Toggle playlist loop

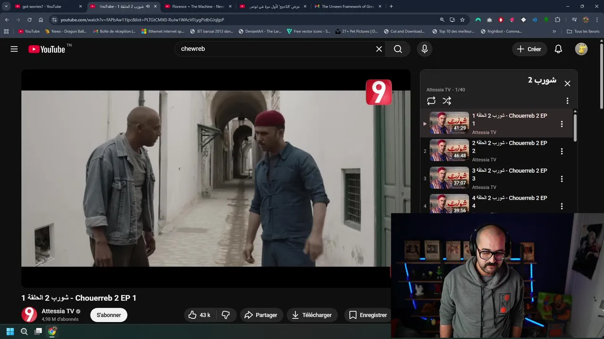(431, 101)
